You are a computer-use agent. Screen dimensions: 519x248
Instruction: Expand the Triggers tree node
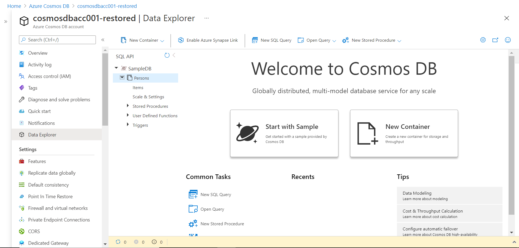[128, 125]
